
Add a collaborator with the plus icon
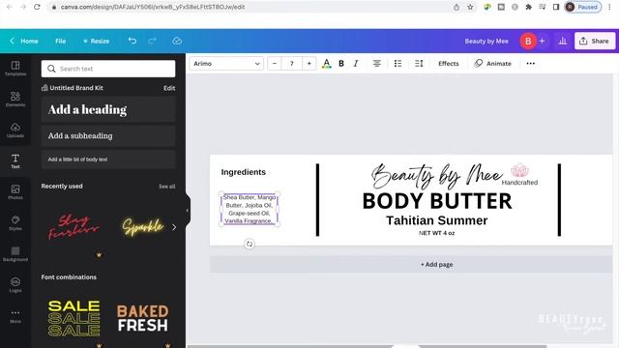(x=542, y=41)
